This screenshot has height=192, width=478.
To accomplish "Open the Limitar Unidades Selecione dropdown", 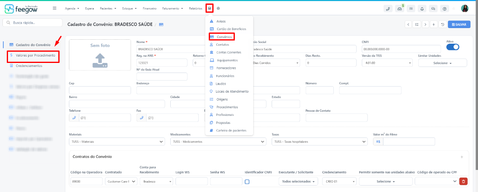I will tap(443, 63).
